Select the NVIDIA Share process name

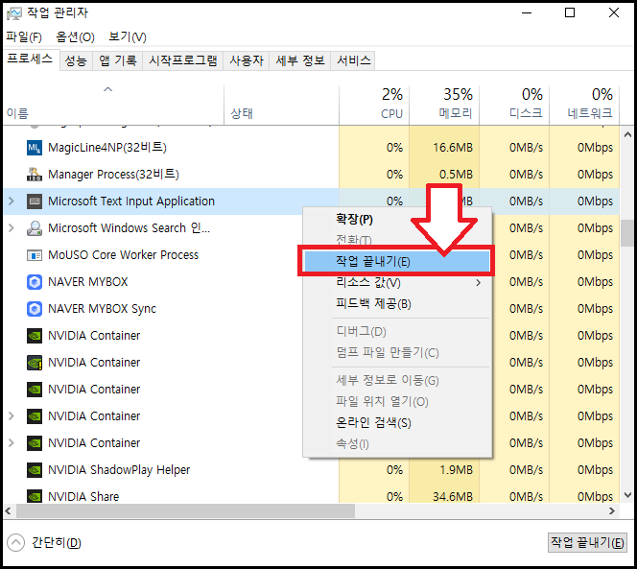[83, 497]
